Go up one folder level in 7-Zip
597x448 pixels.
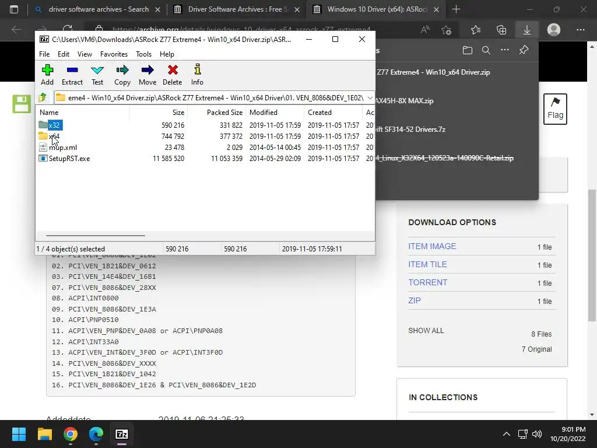[43, 97]
